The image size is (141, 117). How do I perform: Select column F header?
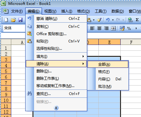(131, 42)
